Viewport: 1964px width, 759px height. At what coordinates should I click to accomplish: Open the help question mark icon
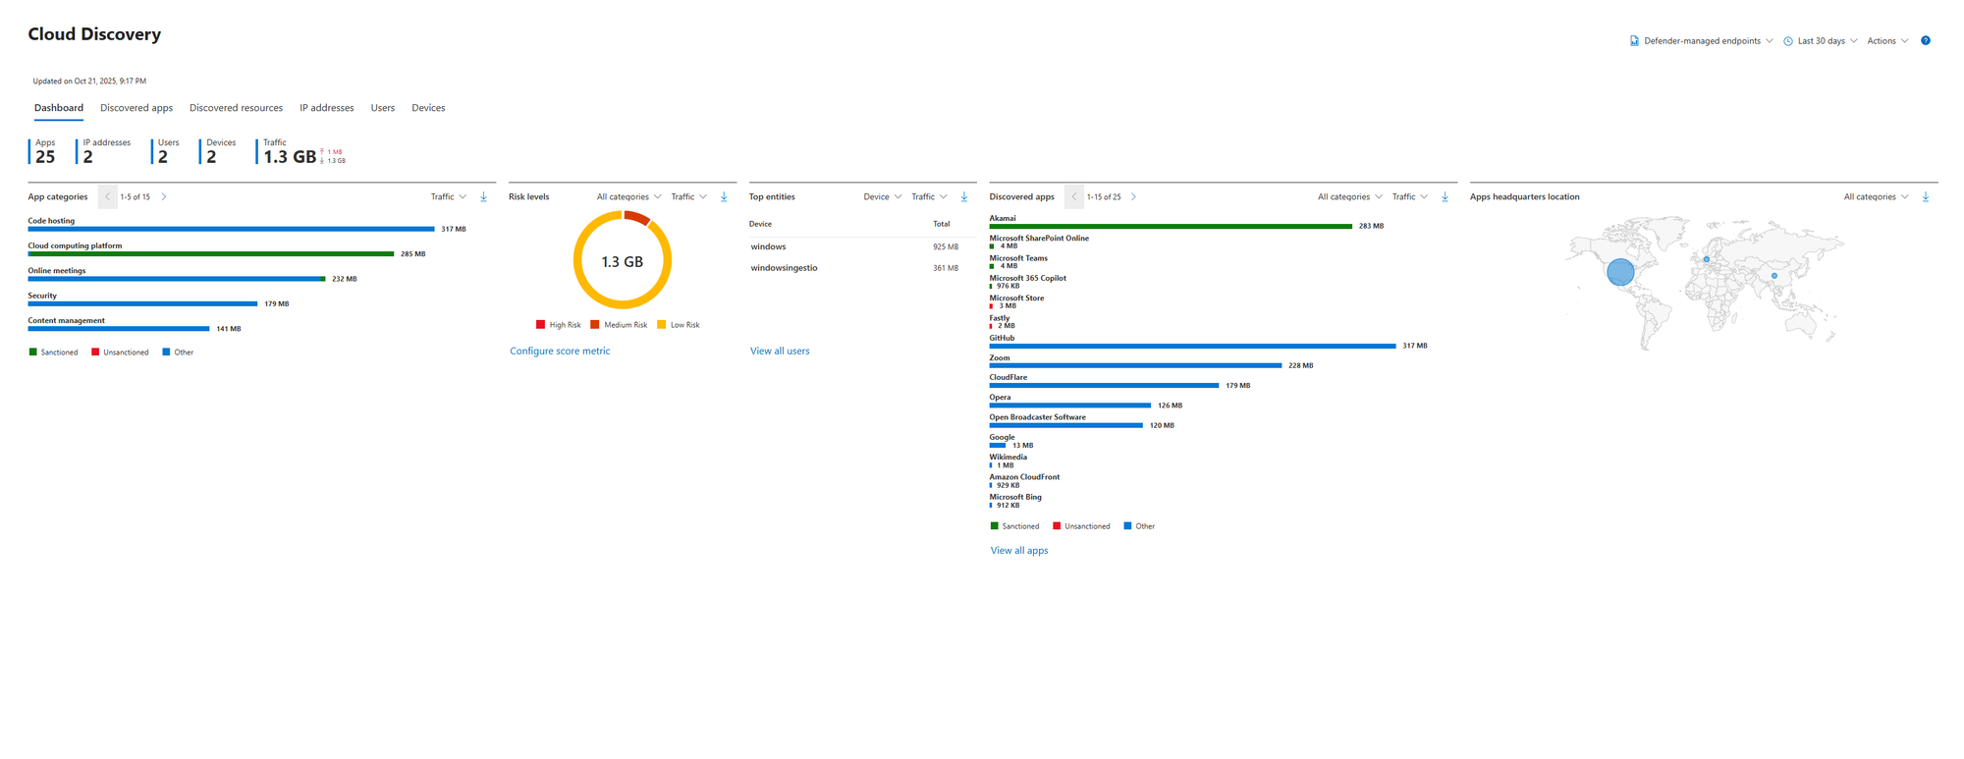click(x=1925, y=41)
